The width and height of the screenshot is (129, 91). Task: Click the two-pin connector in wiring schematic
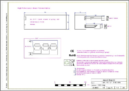pyautogui.click(x=29, y=41)
